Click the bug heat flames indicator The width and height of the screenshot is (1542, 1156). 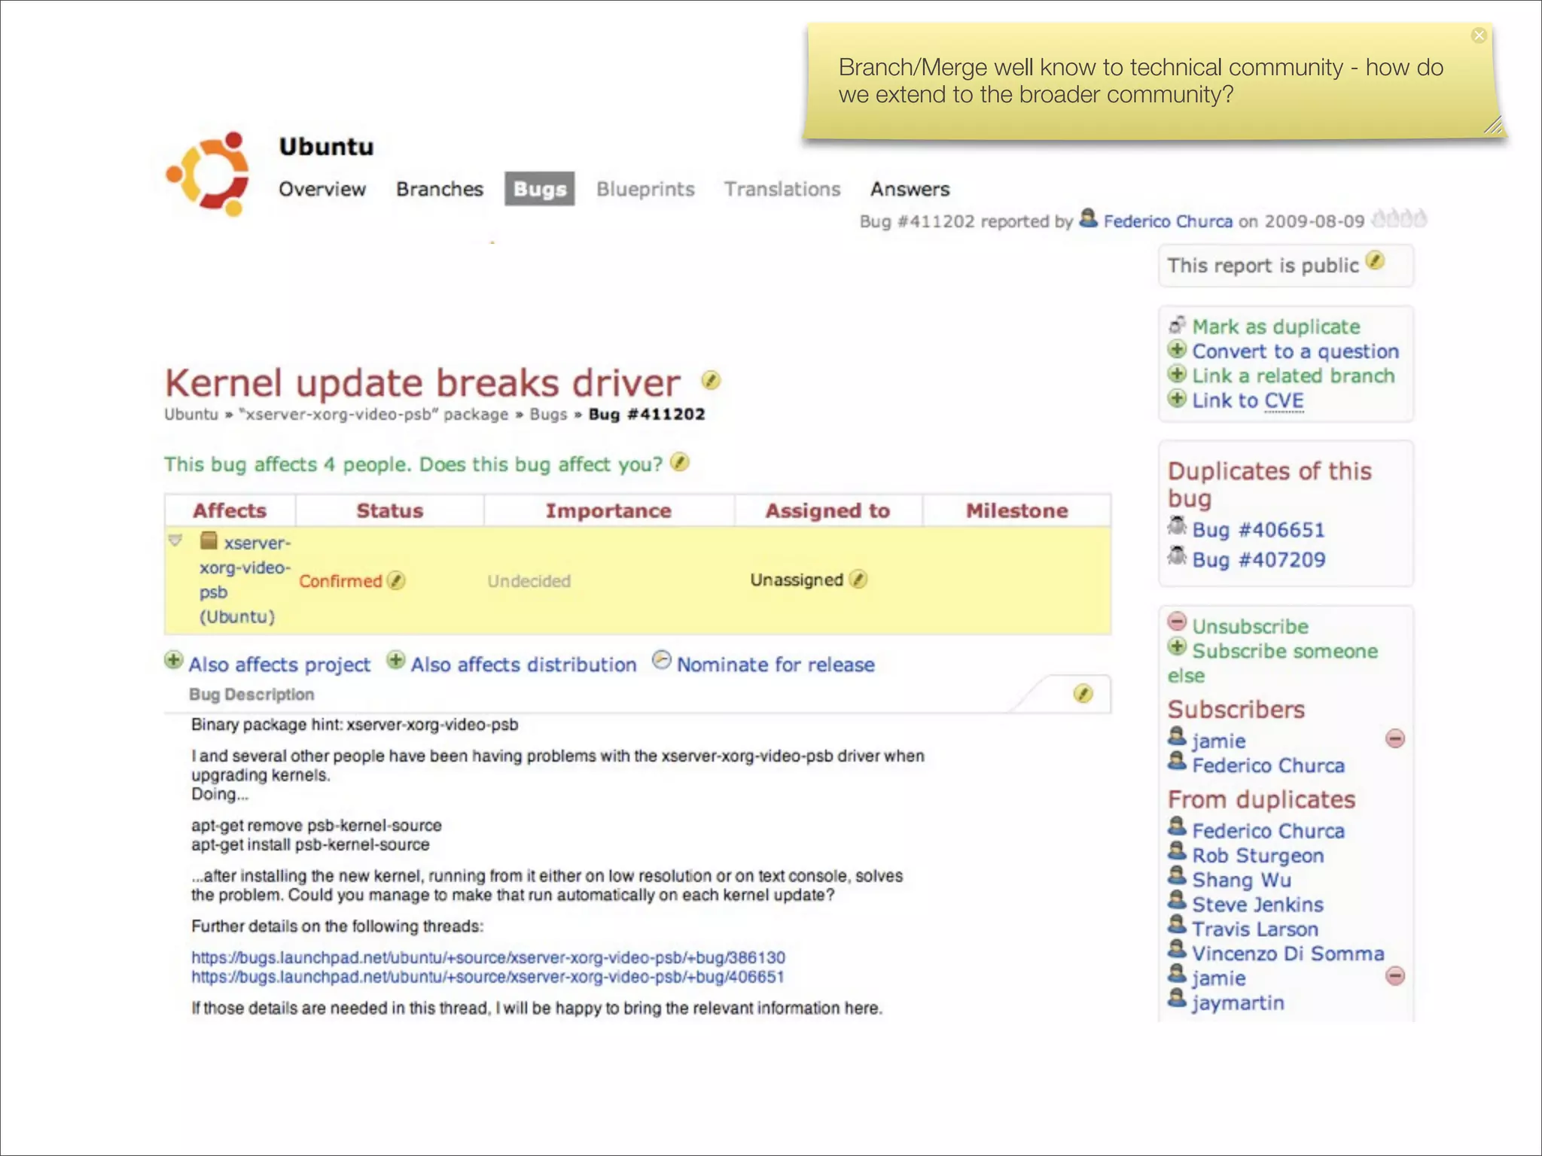1399,219
